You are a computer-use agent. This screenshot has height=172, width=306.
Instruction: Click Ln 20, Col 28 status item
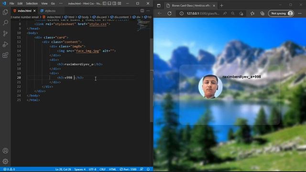pyautogui.click(x=63, y=169)
